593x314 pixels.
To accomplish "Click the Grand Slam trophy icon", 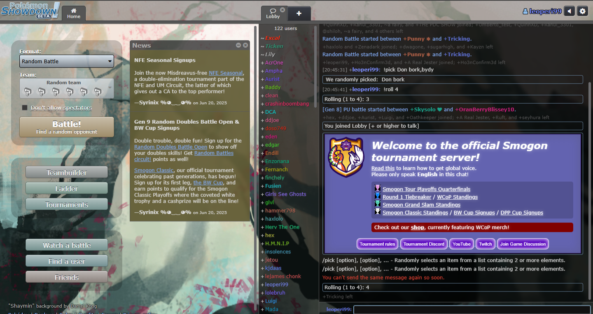I will 378,204.
